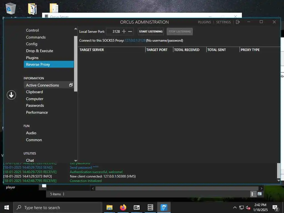Viewport: 284px width, 213px height.
Task: Switch Explorer to large icons view
Action: pyautogui.click(x=260, y=194)
